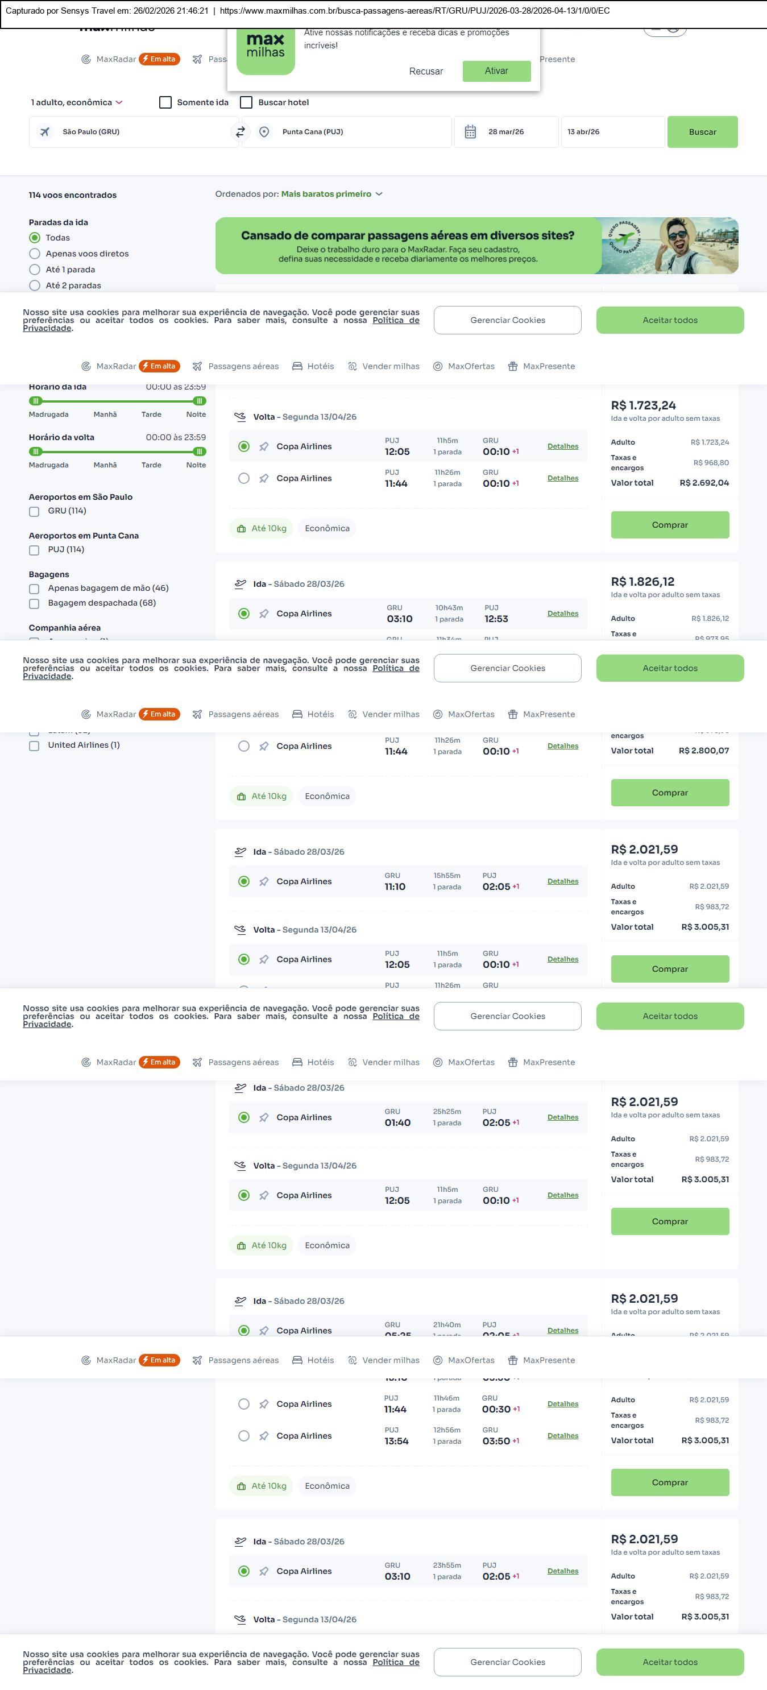Check the Buscar hotel option
Viewport: 767px width, 1690px height.
coord(246,102)
